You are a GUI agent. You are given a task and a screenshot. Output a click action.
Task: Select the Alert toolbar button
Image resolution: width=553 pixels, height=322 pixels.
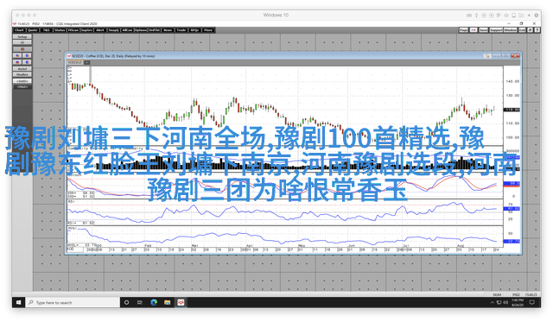(x=100, y=30)
